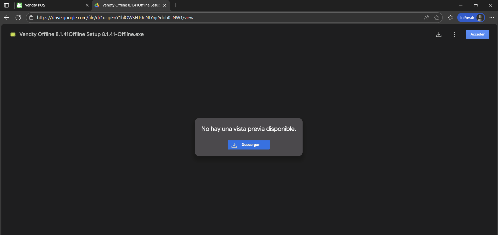Click the Vendty Offline Setup file name
The height and width of the screenshot is (235, 498).
tap(81, 34)
